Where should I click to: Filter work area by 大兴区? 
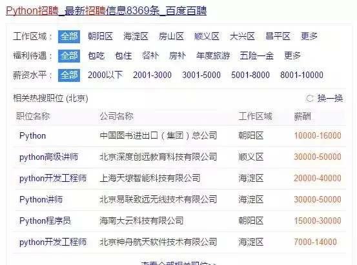[x=242, y=36]
